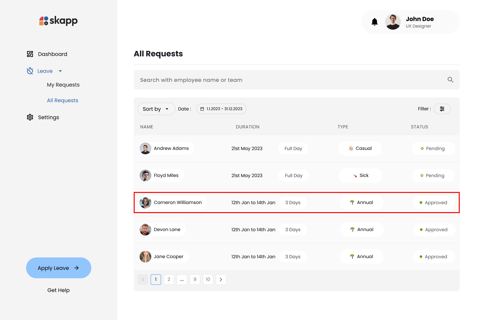Click the notification bell icon
Viewport: 493px width, 320px height.
pos(375,22)
